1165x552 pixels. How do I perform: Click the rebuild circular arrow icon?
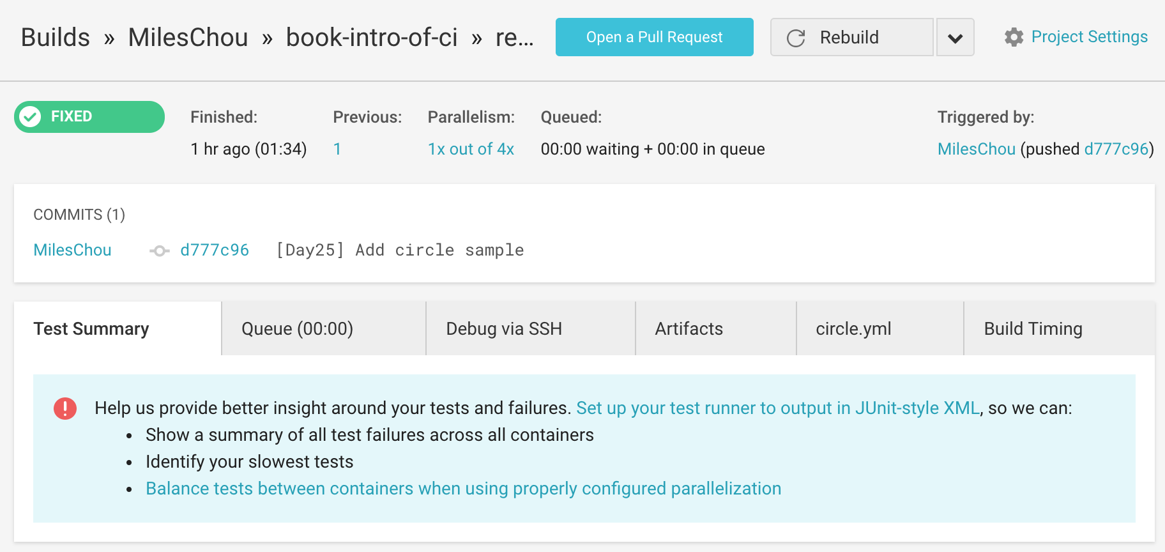pos(796,38)
